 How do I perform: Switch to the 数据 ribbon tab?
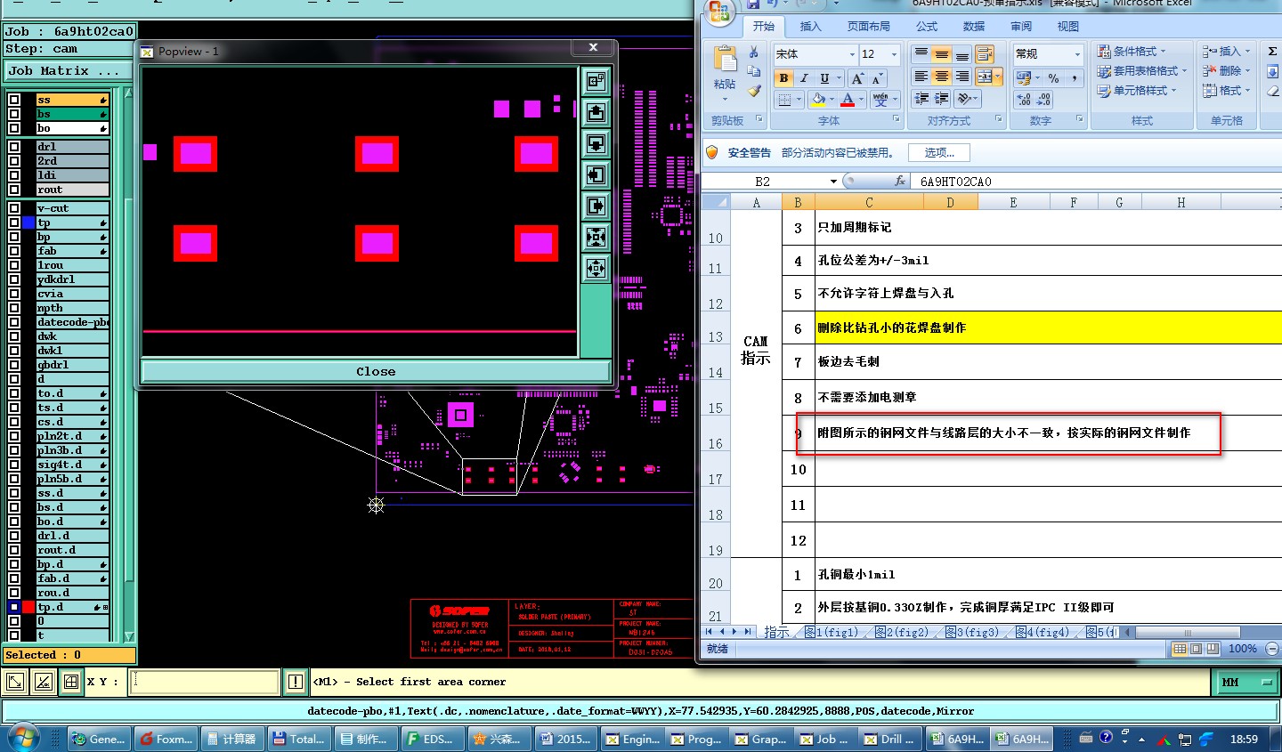pyautogui.click(x=974, y=27)
